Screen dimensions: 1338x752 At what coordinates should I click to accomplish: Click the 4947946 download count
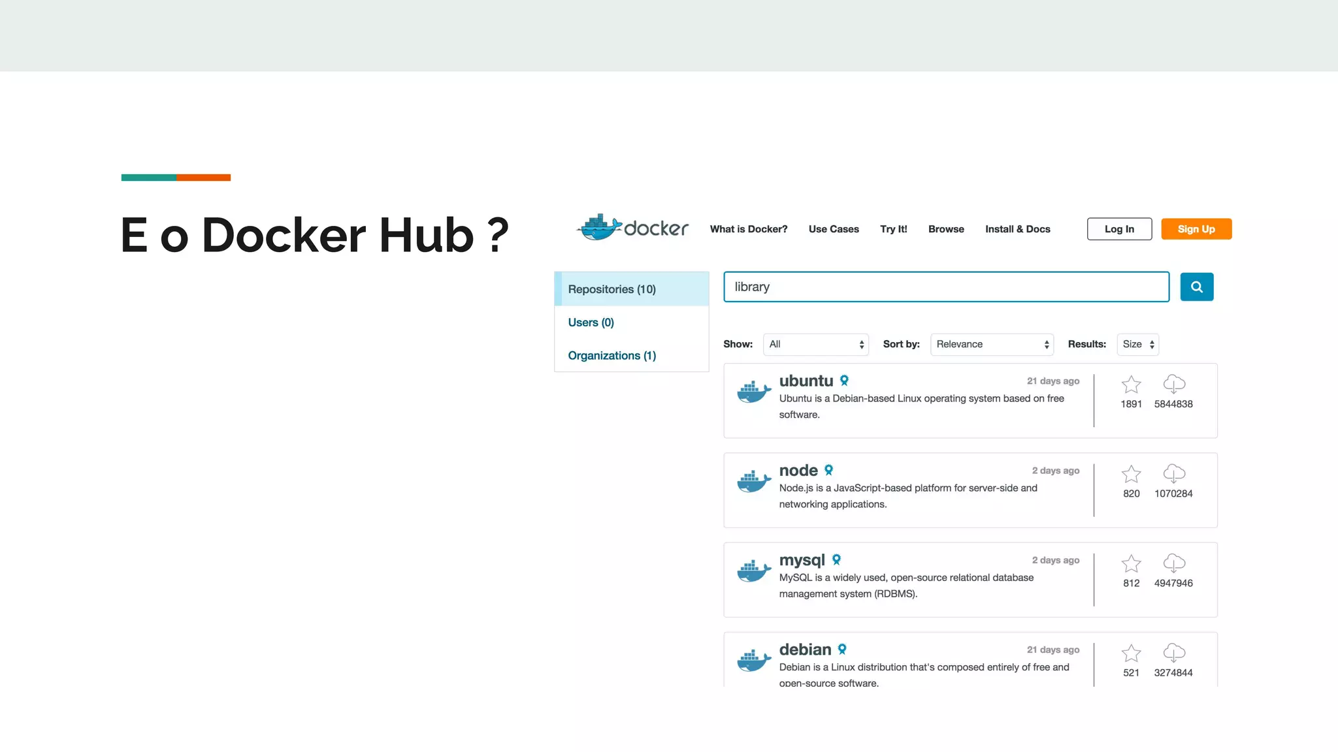pos(1173,583)
